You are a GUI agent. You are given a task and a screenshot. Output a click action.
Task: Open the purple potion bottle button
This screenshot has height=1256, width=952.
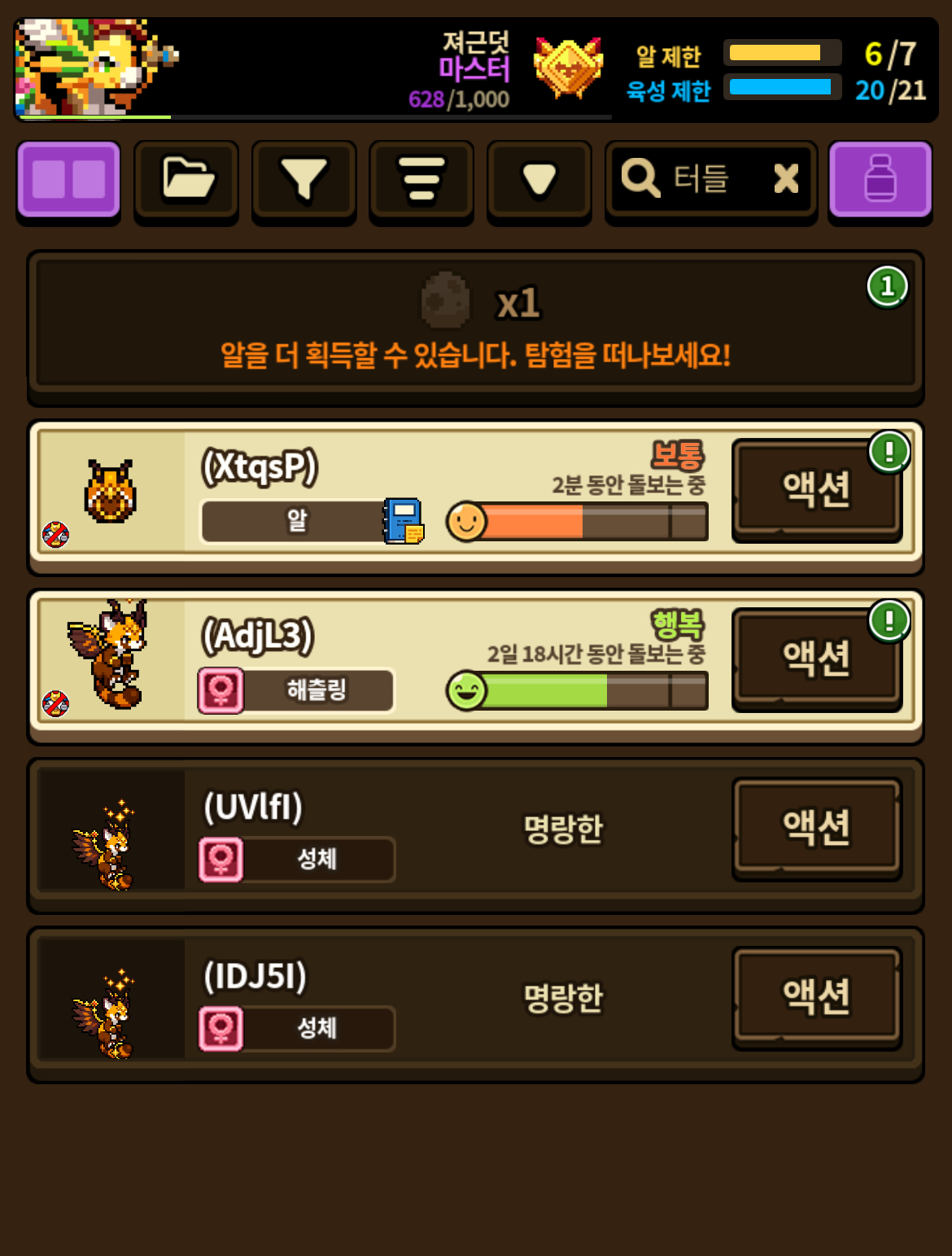880,180
